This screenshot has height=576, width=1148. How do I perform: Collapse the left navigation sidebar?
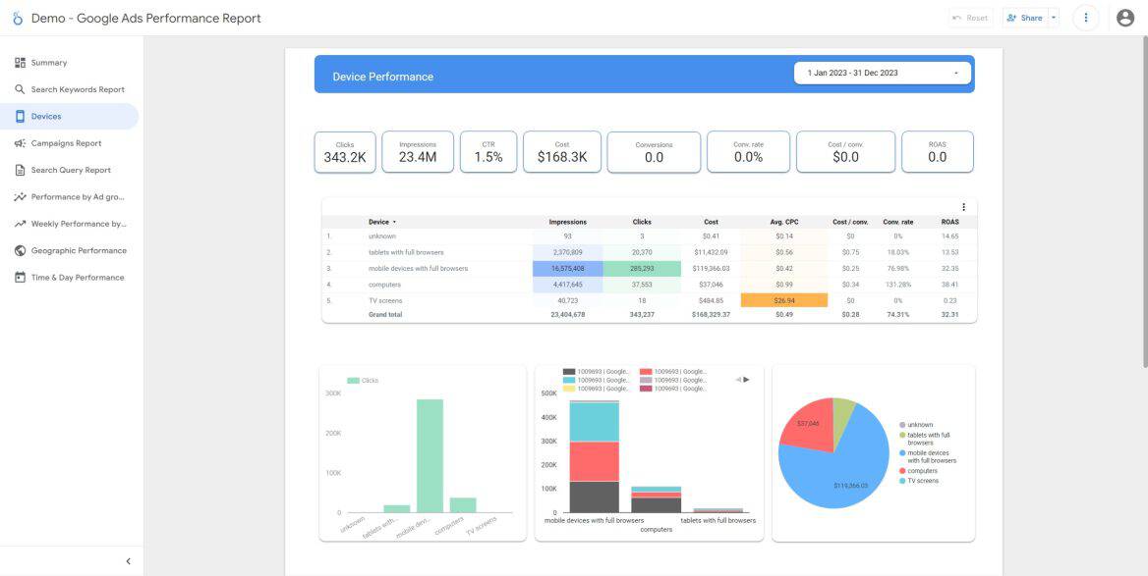point(128,561)
